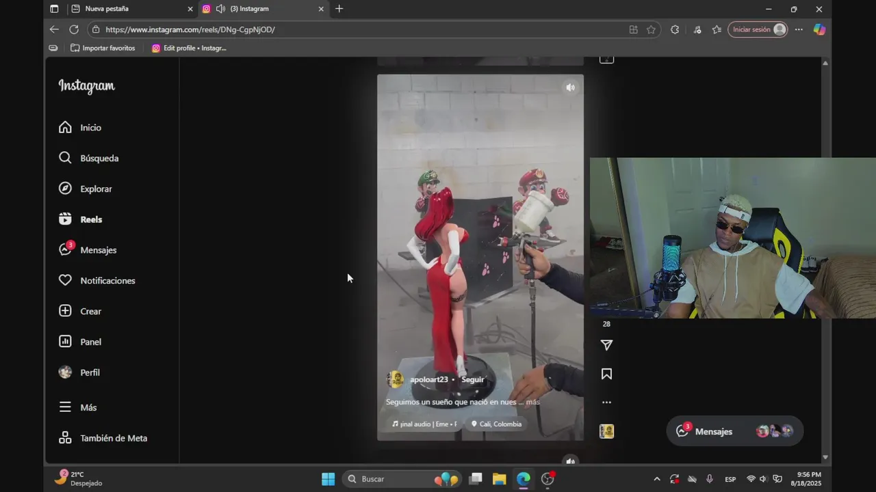The width and height of the screenshot is (876, 492).
Task: Open reel's more options ellipsis
Action: click(x=606, y=402)
